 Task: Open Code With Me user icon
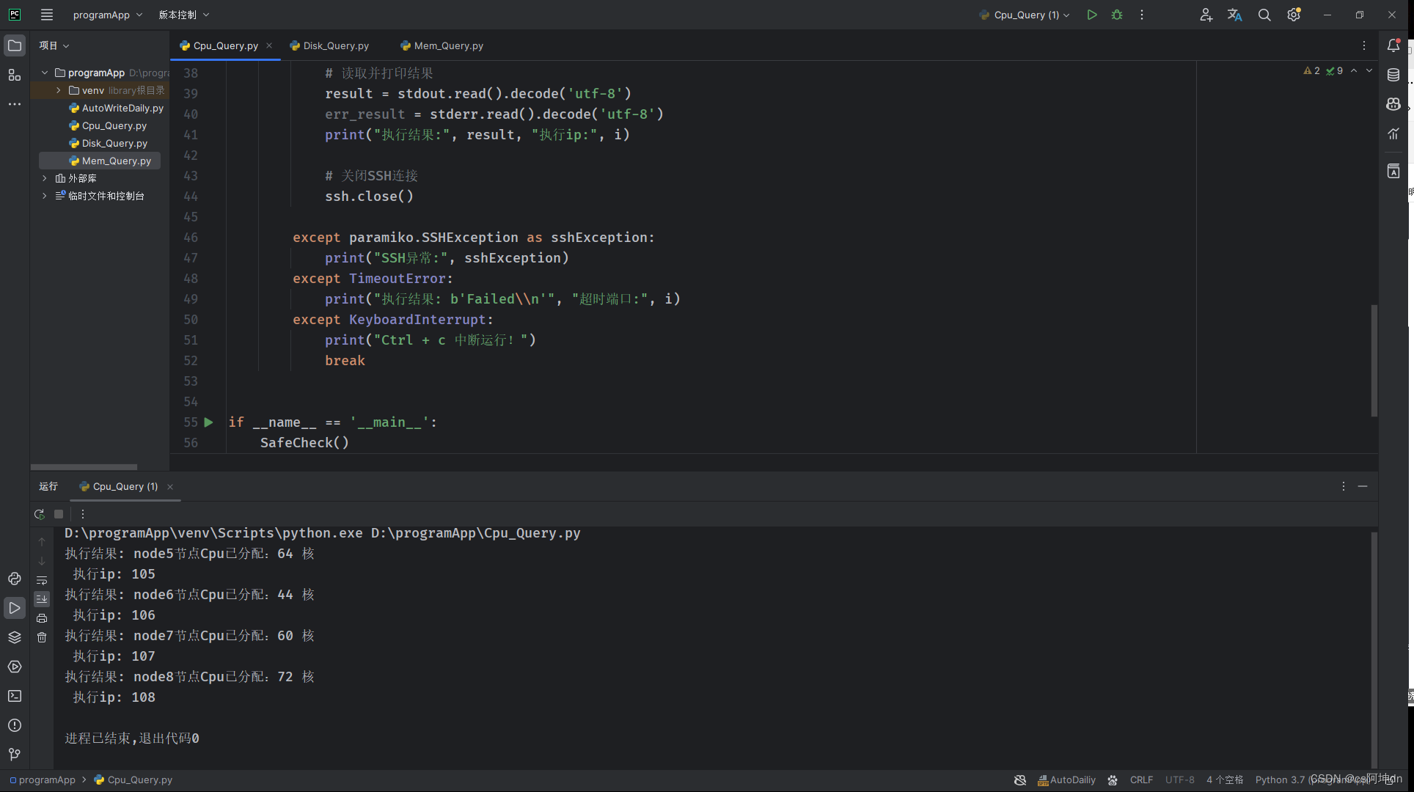pyautogui.click(x=1206, y=15)
